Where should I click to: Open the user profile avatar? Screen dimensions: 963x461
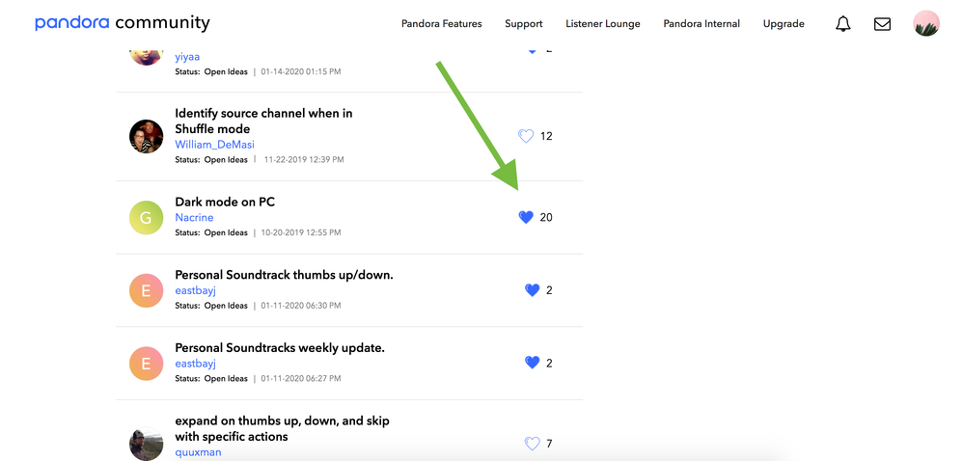tap(926, 24)
